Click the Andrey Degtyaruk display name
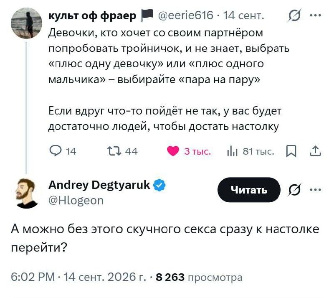The width and height of the screenshot is (334, 298). (99, 185)
